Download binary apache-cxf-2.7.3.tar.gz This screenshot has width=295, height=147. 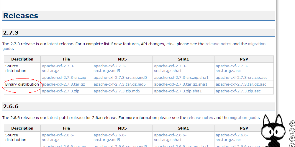coord(63,84)
